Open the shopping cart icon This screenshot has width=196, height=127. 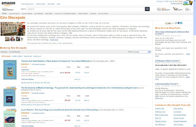(175, 9)
